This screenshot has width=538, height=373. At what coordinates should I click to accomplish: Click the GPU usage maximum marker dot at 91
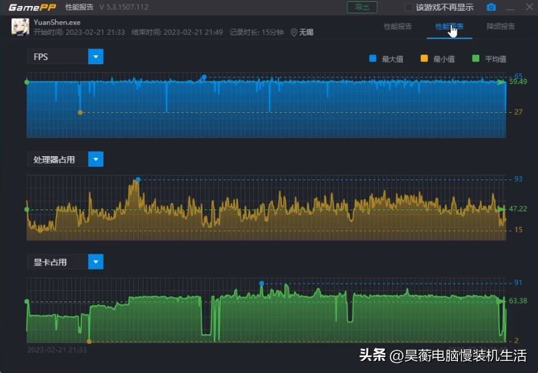(262, 284)
